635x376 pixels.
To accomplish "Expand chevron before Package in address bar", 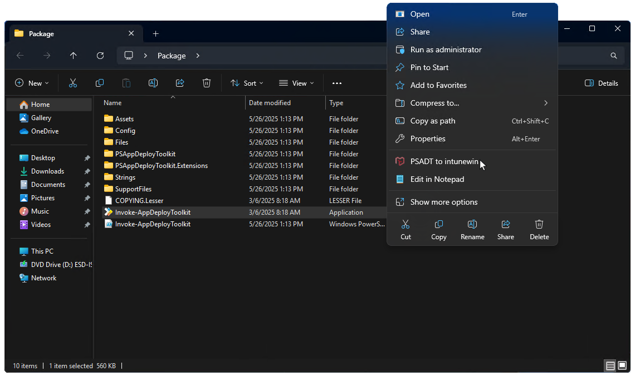I will 145,56.
